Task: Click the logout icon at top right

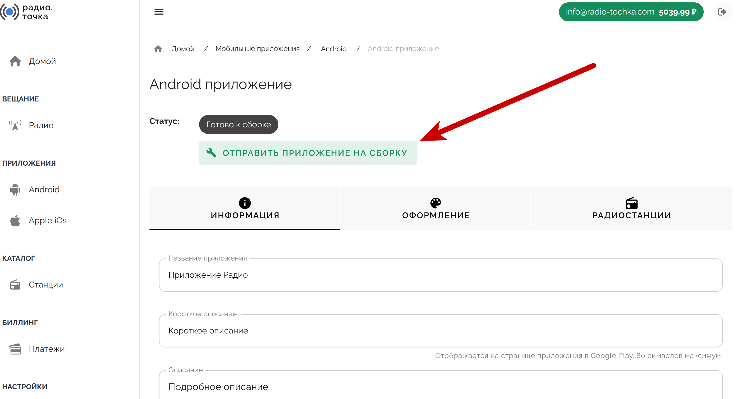Action: (x=722, y=12)
